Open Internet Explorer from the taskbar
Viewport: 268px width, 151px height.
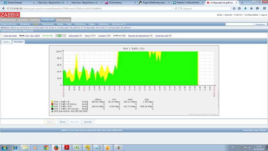coord(15,147)
